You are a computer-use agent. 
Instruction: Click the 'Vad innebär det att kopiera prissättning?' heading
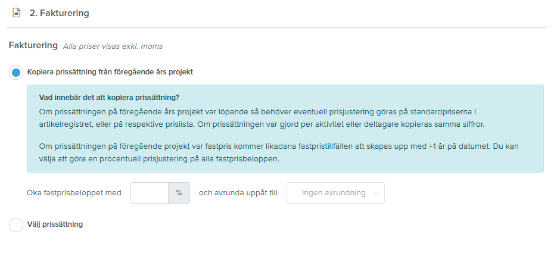109,98
